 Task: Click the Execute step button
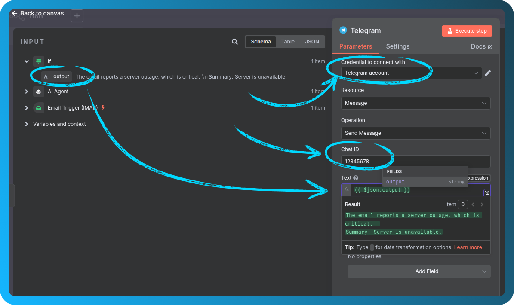point(467,31)
